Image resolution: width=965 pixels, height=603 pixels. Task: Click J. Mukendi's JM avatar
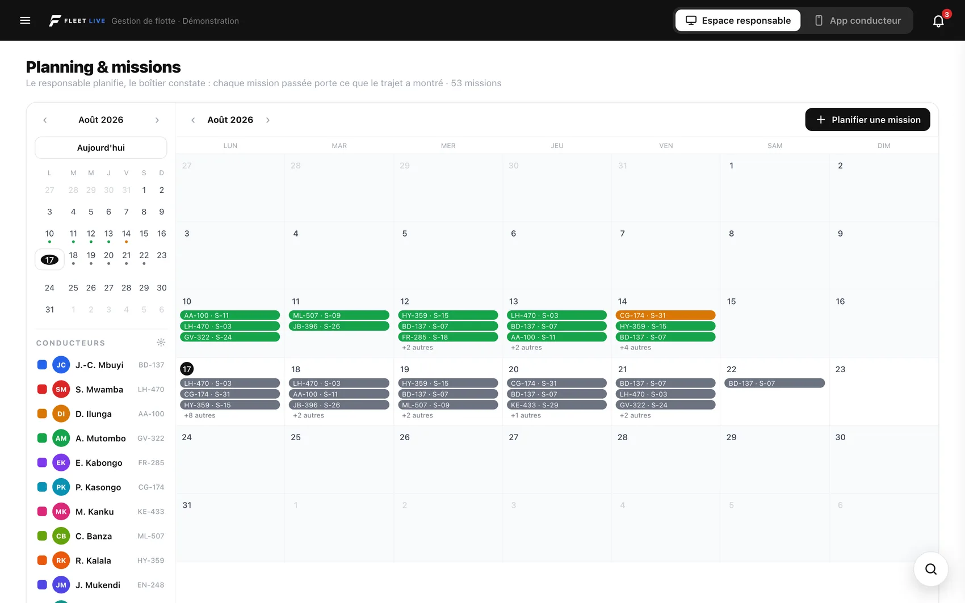61,584
